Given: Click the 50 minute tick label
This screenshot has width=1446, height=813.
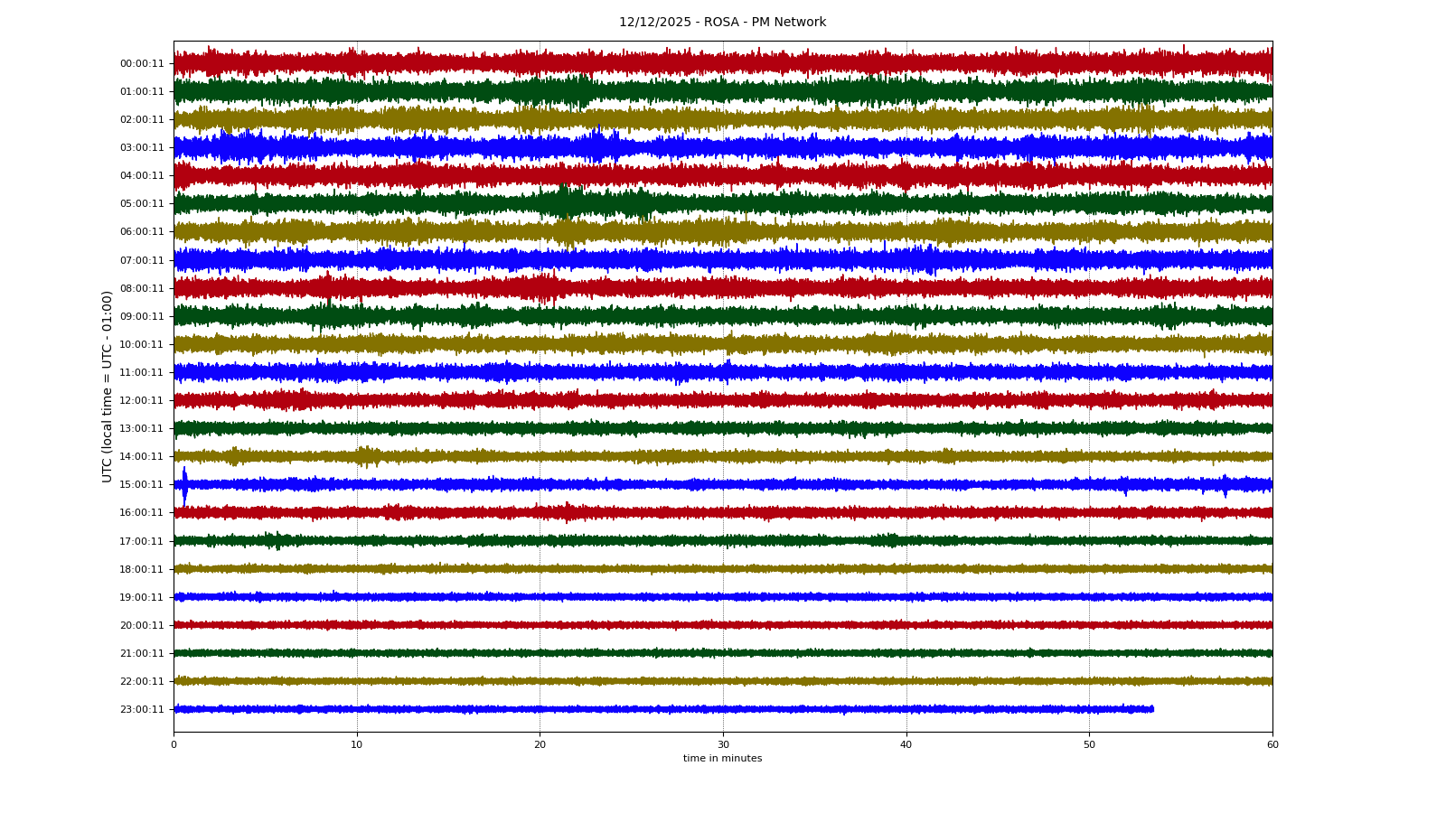Looking at the screenshot, I should click(1089, 745).
